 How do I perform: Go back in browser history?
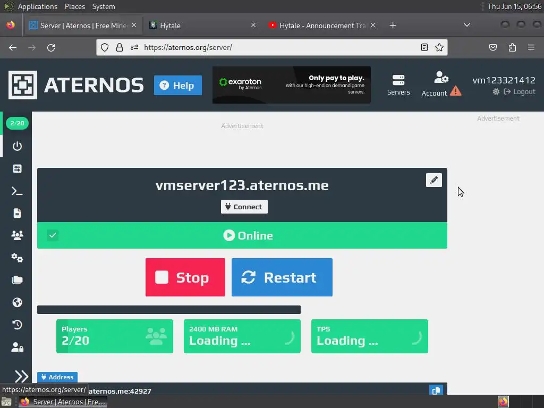(x=13, y=47)
